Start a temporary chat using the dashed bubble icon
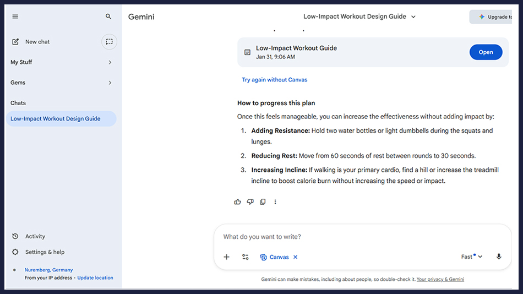 tap(109, 42)
